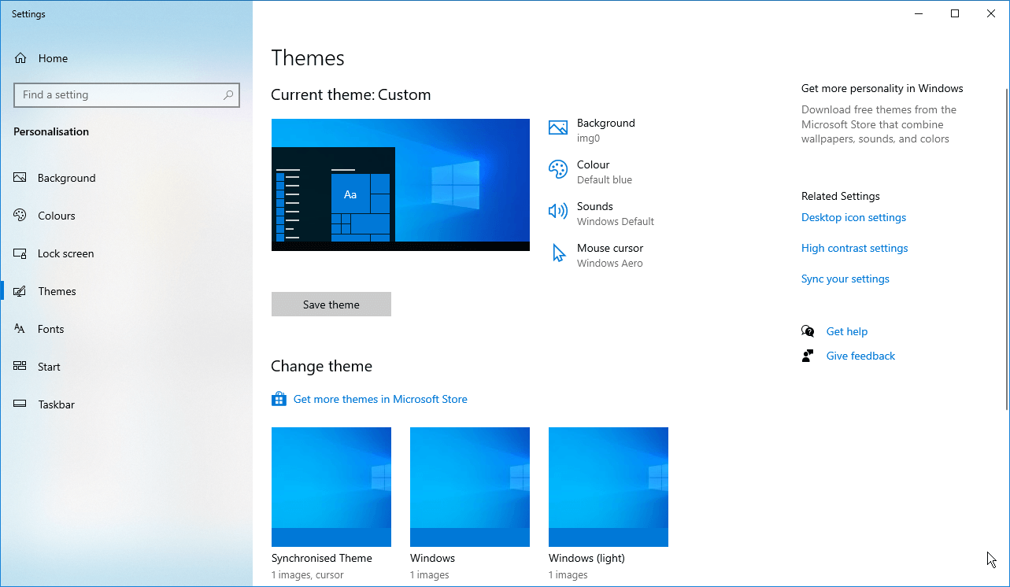The width and height of the screenshot is (1010, 587).
Task: Click the Give feedback person icon
Action: [x=808, y=356]
